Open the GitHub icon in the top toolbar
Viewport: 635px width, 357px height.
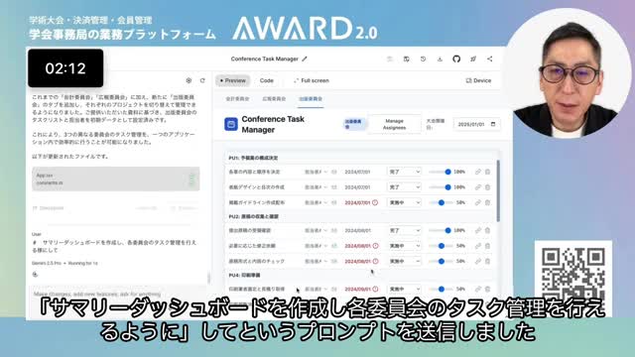click(456, 59)
